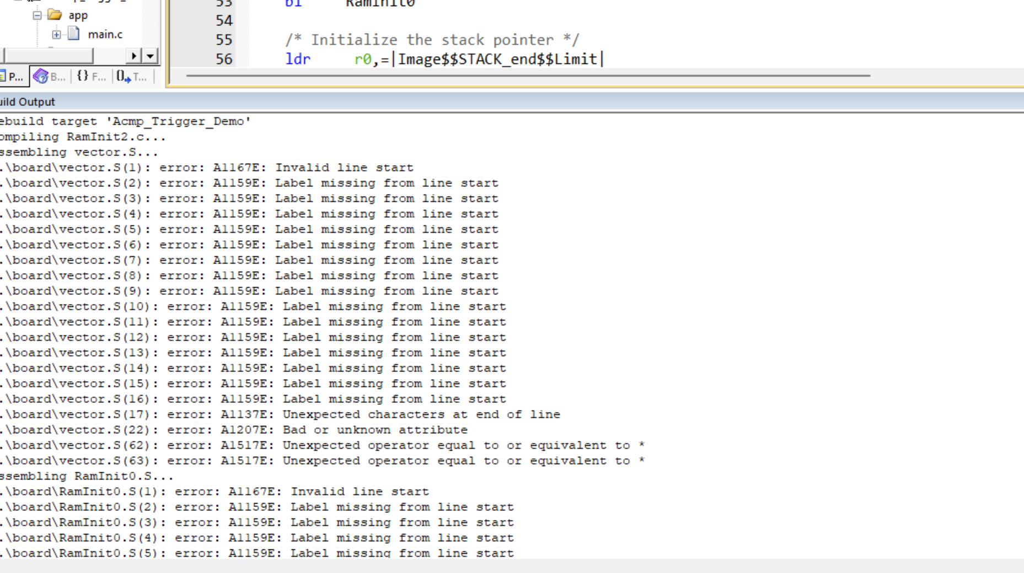Viewport: 1024px width, 573px height.
Task: Collapse the app folder in project tree
Action: [x=37, y=15]
